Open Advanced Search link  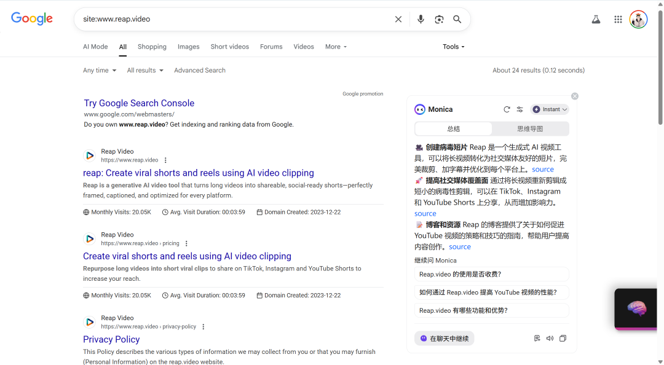(x=200, y=70)
